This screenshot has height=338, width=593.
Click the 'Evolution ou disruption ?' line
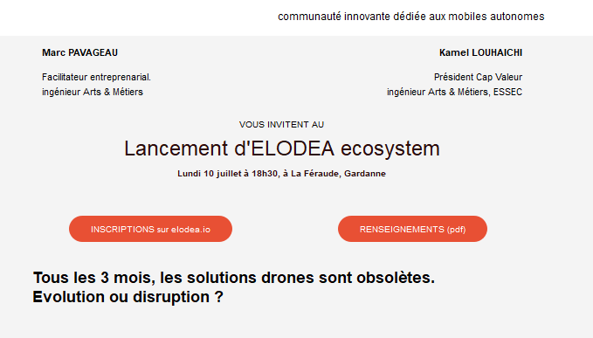click(128, 297)
